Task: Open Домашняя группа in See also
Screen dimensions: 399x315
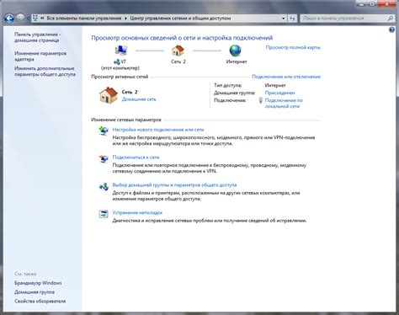Action: coord(35,292)
